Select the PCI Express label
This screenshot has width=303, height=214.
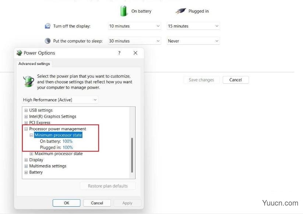[x=40, y=123]
